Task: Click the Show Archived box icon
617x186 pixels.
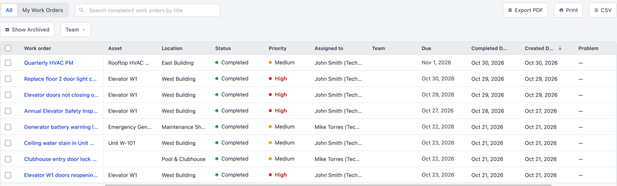Action: coord(7,29)
